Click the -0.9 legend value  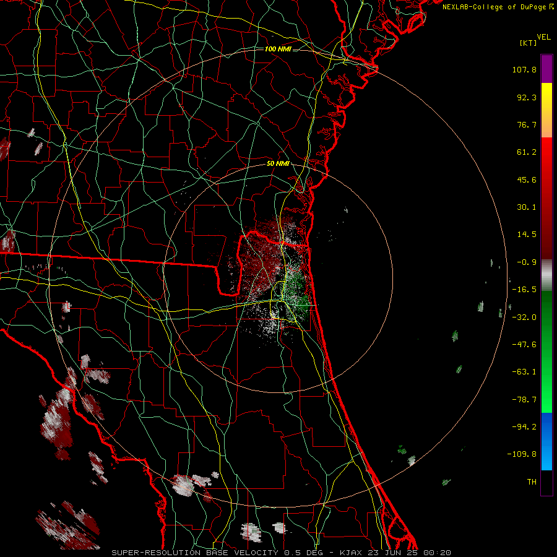point(527,262)
